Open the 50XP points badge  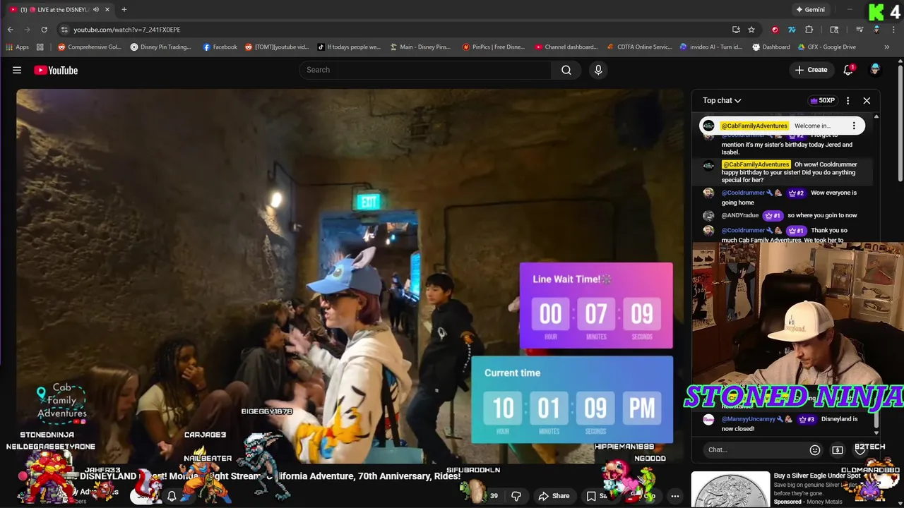click(x=823, y=100)
